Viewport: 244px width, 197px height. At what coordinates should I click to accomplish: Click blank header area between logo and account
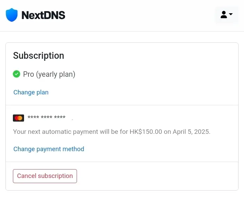coord(140,15)
